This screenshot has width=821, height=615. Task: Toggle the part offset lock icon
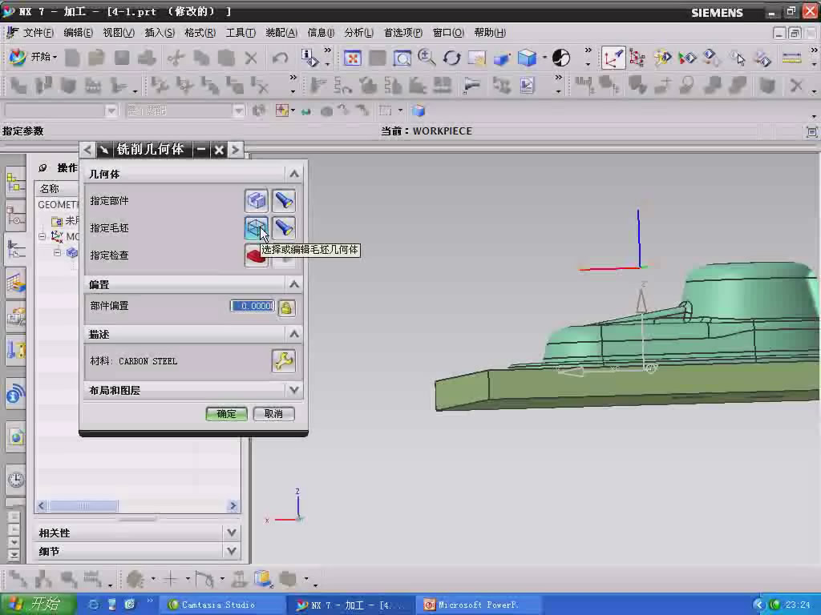(x=286, y=307)
